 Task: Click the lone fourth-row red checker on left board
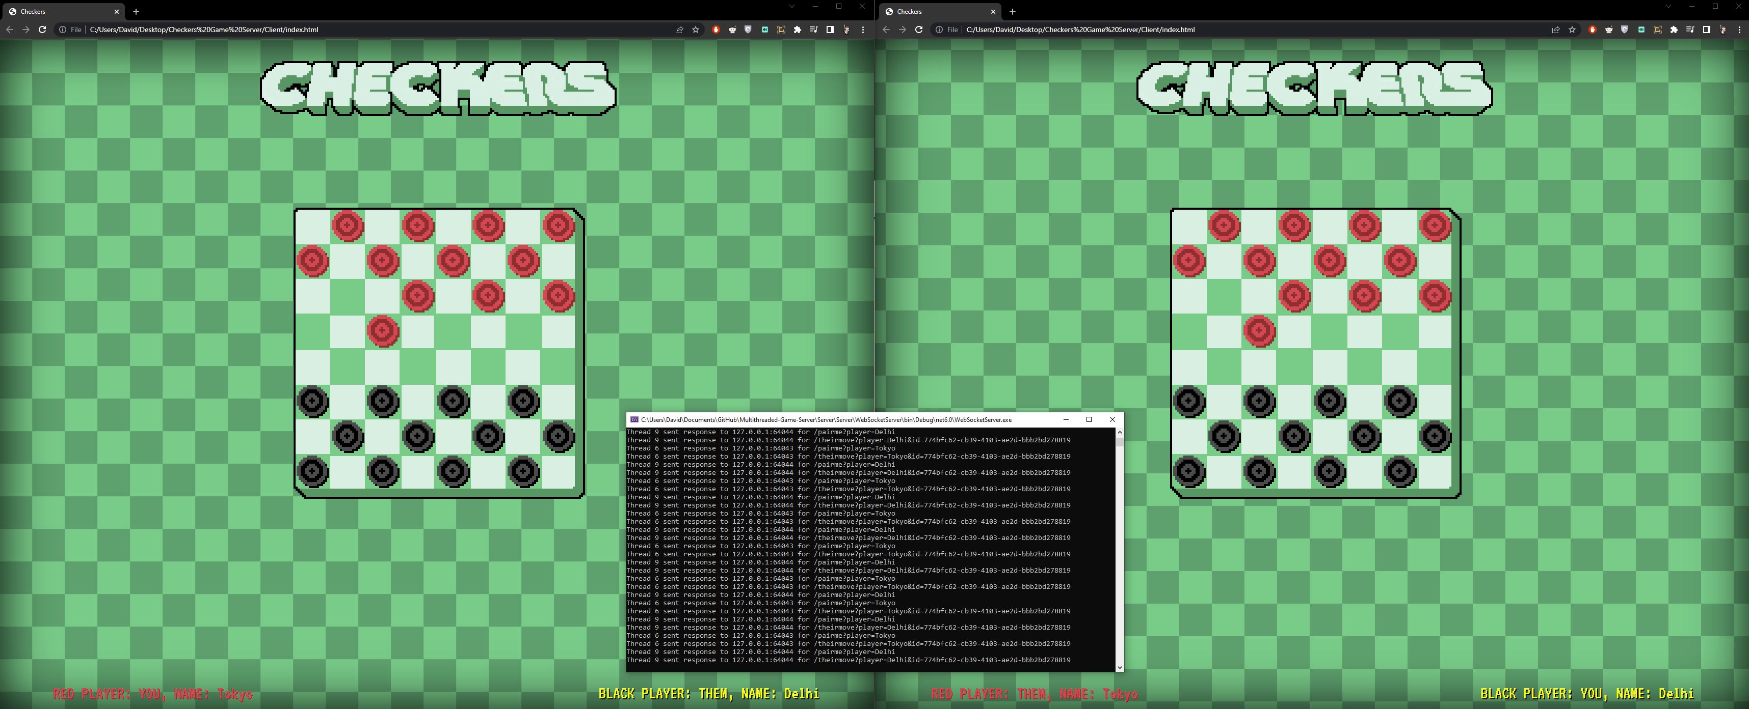coord(383,331)
